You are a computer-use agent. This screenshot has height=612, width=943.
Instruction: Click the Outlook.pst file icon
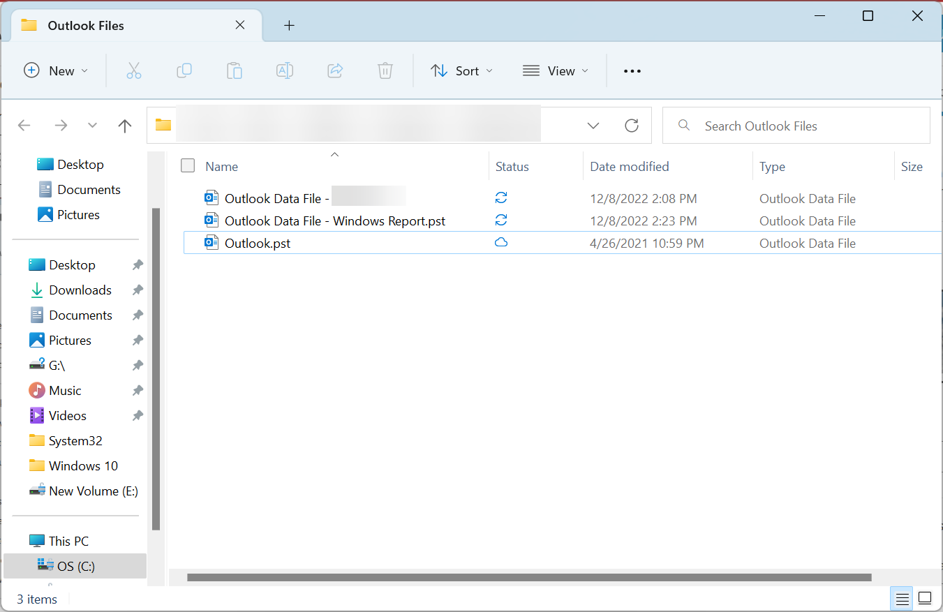click(211, 243)
